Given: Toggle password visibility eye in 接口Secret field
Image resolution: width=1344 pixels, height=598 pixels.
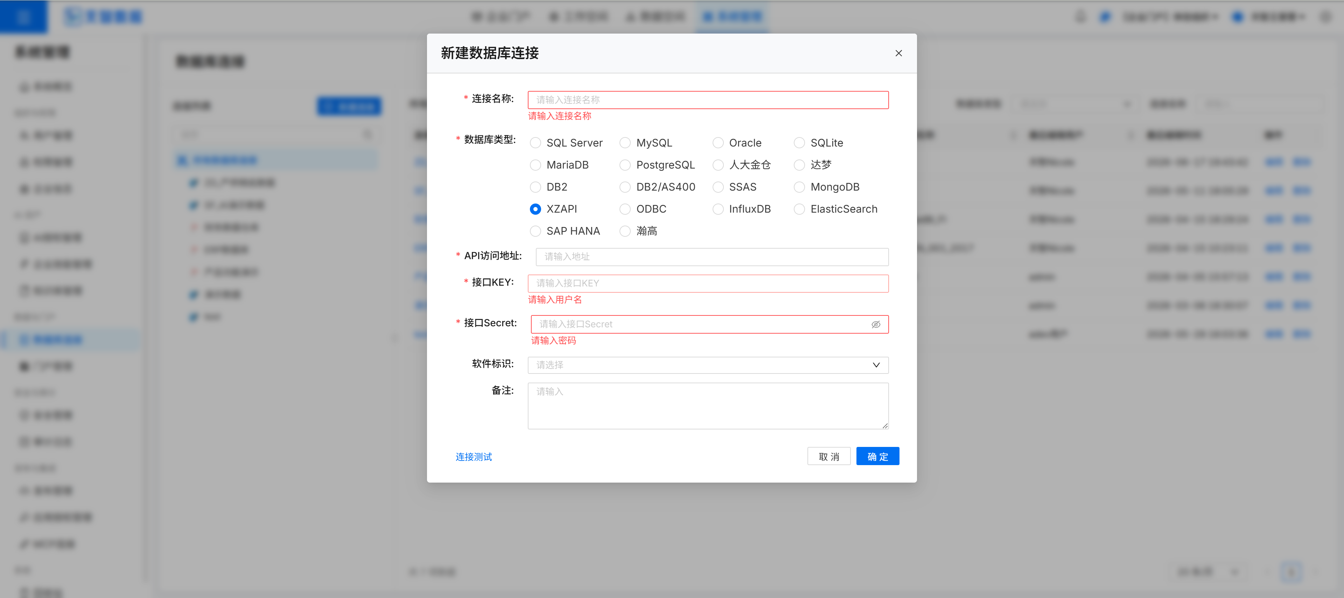Looking at the screenshot, I should (x=876, y=324).
